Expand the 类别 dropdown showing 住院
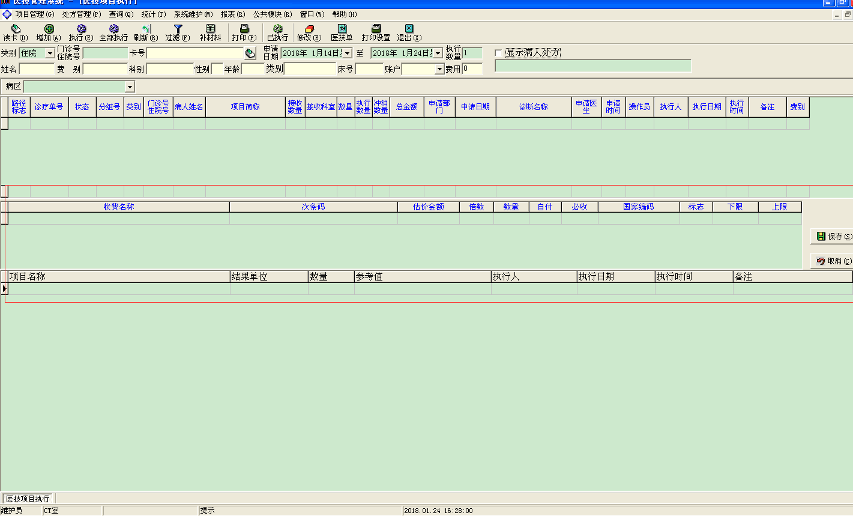 tap(50, 53)
